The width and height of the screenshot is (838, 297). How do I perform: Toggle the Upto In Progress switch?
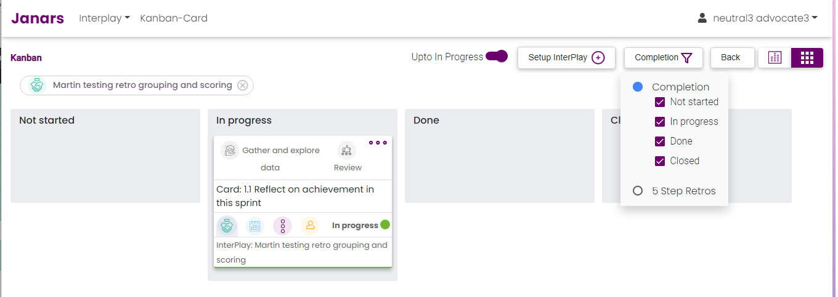[497, 57]
